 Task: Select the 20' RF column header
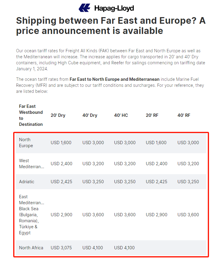coord(152,115)
